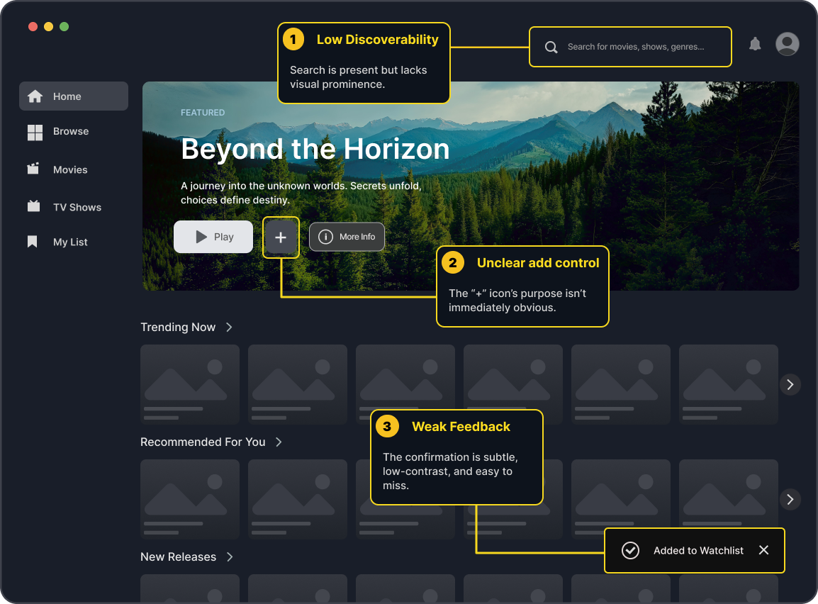
Task: Open the New Releases heading
Action: point(179,557)
